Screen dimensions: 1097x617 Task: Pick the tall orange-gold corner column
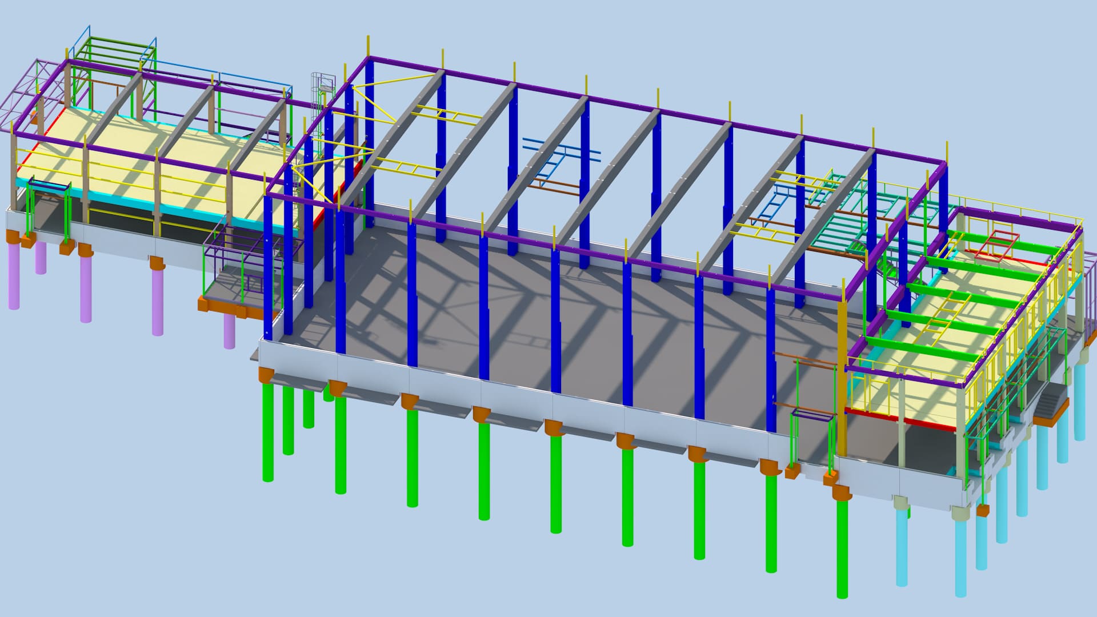pyautogui.click(x=842, y=378)
